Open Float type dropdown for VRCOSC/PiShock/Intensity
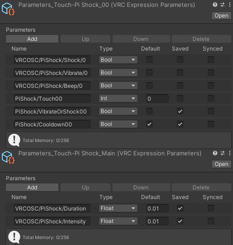This screenshot has height=245, width=233. pos(118,221)
